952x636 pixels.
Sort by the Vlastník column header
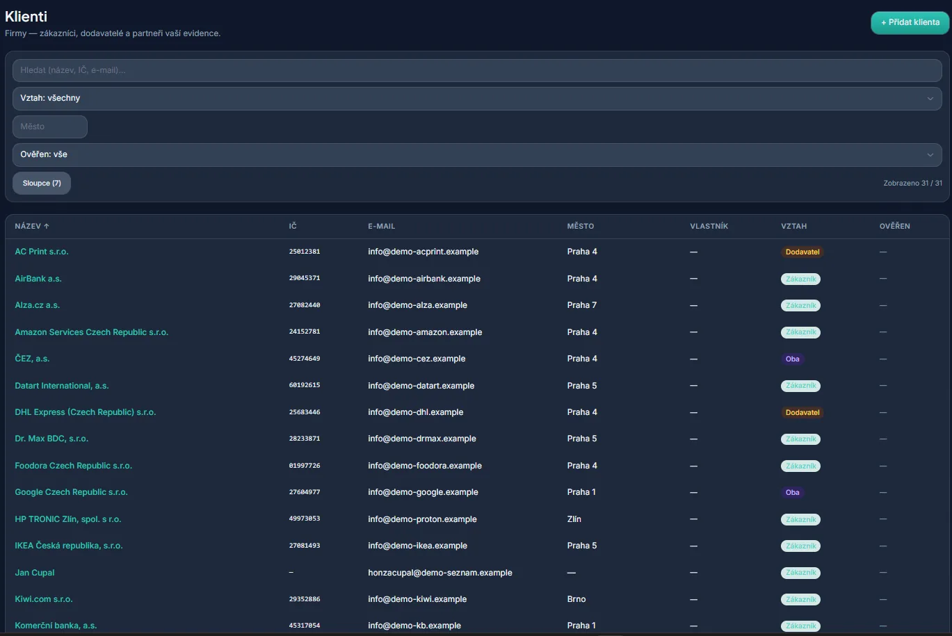point(709,226)
